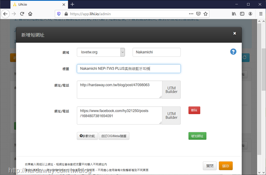Close the 新增短網址 dialog with X

pyautogui.click(x=234, y=33)
